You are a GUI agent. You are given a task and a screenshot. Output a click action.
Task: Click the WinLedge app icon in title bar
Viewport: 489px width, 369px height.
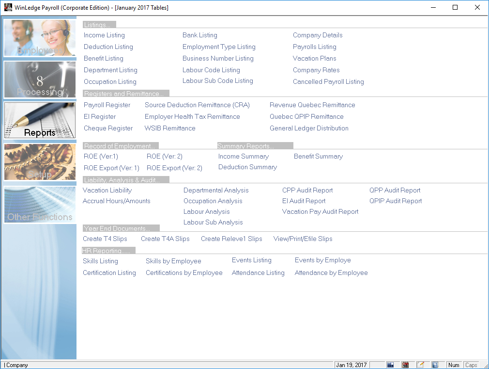pyautogui.click(x=8, y=8)
